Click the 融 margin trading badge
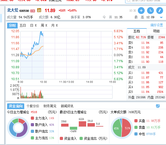 (x=39, y=11)
